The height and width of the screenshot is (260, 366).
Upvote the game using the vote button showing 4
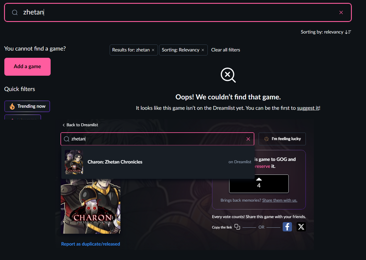pos(259,184)
